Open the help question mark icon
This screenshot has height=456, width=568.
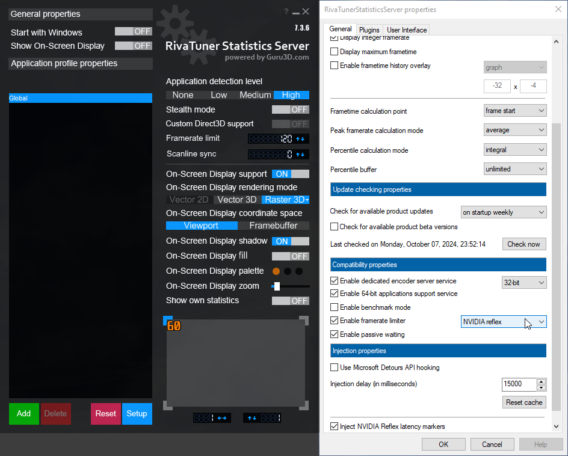286,11
